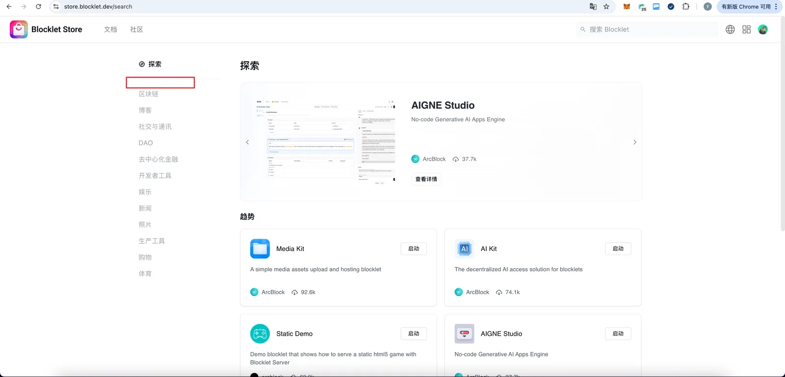
Task: Open site information icon in address bar
Action: coord(56,7)
